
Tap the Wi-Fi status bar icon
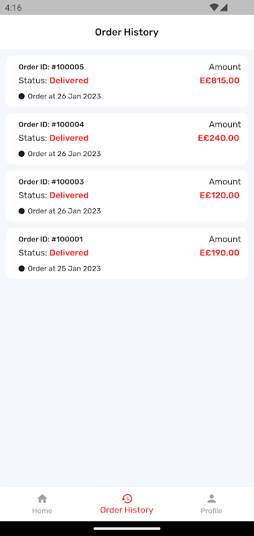(x=214, y=7)
